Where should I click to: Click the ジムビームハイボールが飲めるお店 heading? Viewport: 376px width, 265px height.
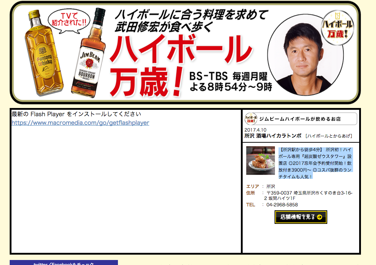click(x=300, y=119)
